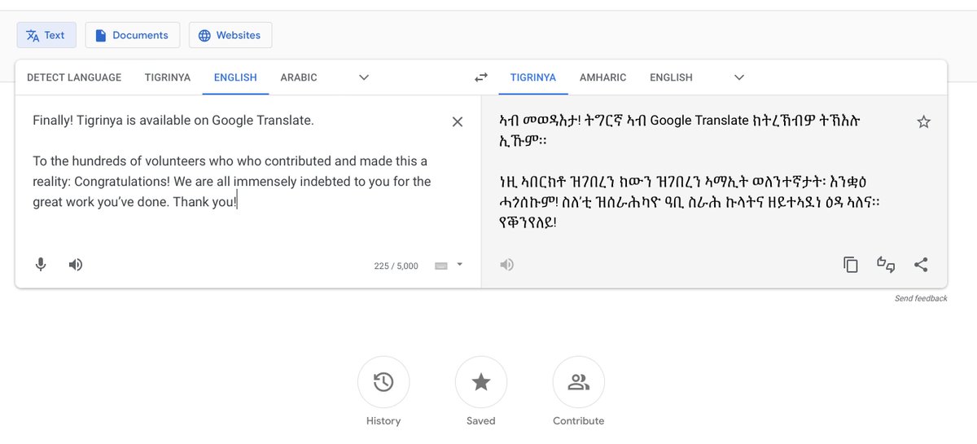977x444 pixels.
Task: Select English as target language
Action: click(671, 77)
